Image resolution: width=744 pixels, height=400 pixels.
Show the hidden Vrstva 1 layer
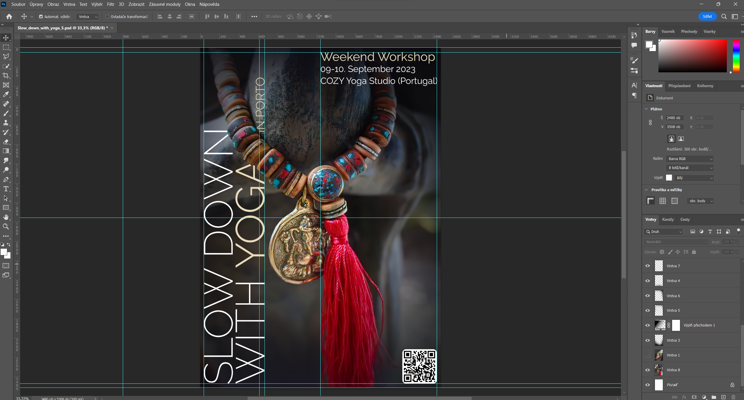pos(648,355)
